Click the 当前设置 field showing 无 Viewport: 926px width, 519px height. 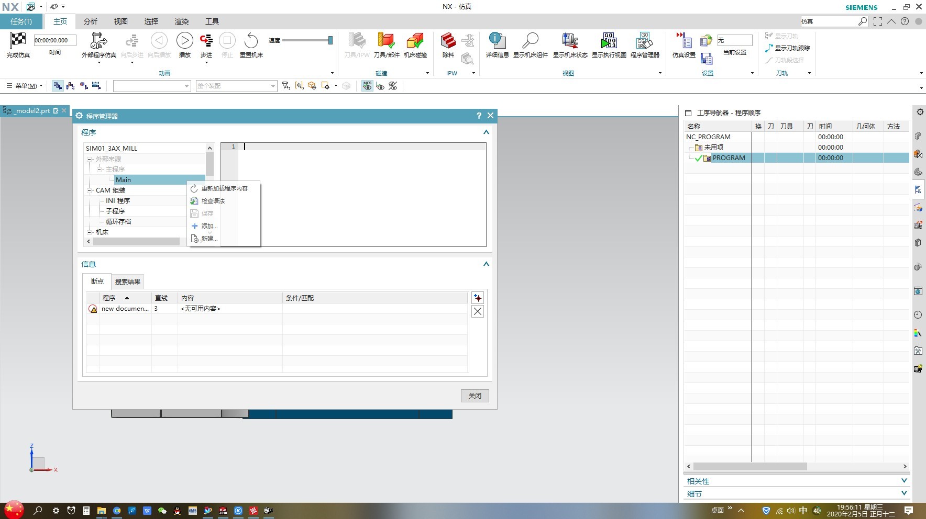(735, 40)
